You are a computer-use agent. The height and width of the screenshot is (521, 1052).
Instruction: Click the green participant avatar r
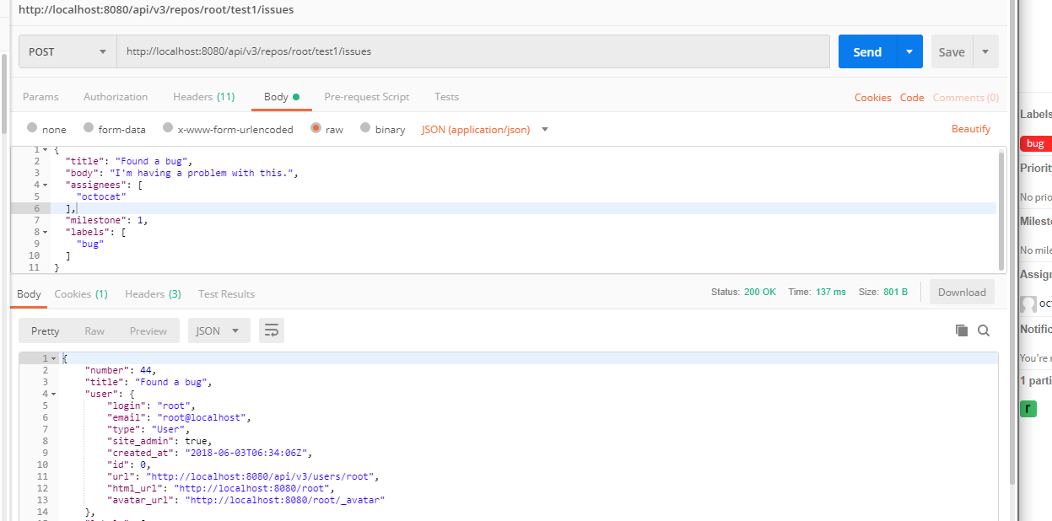point(1028,409)
